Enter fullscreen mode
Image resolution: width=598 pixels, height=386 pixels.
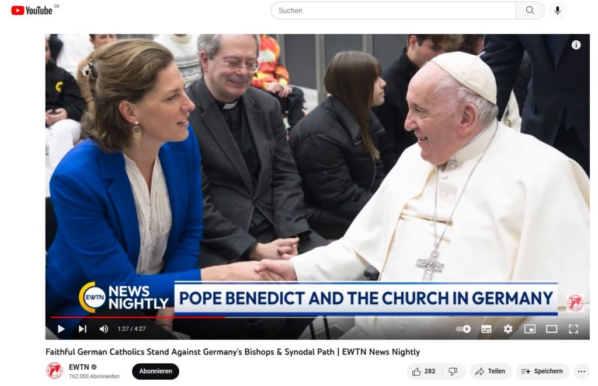click(573, 329)
